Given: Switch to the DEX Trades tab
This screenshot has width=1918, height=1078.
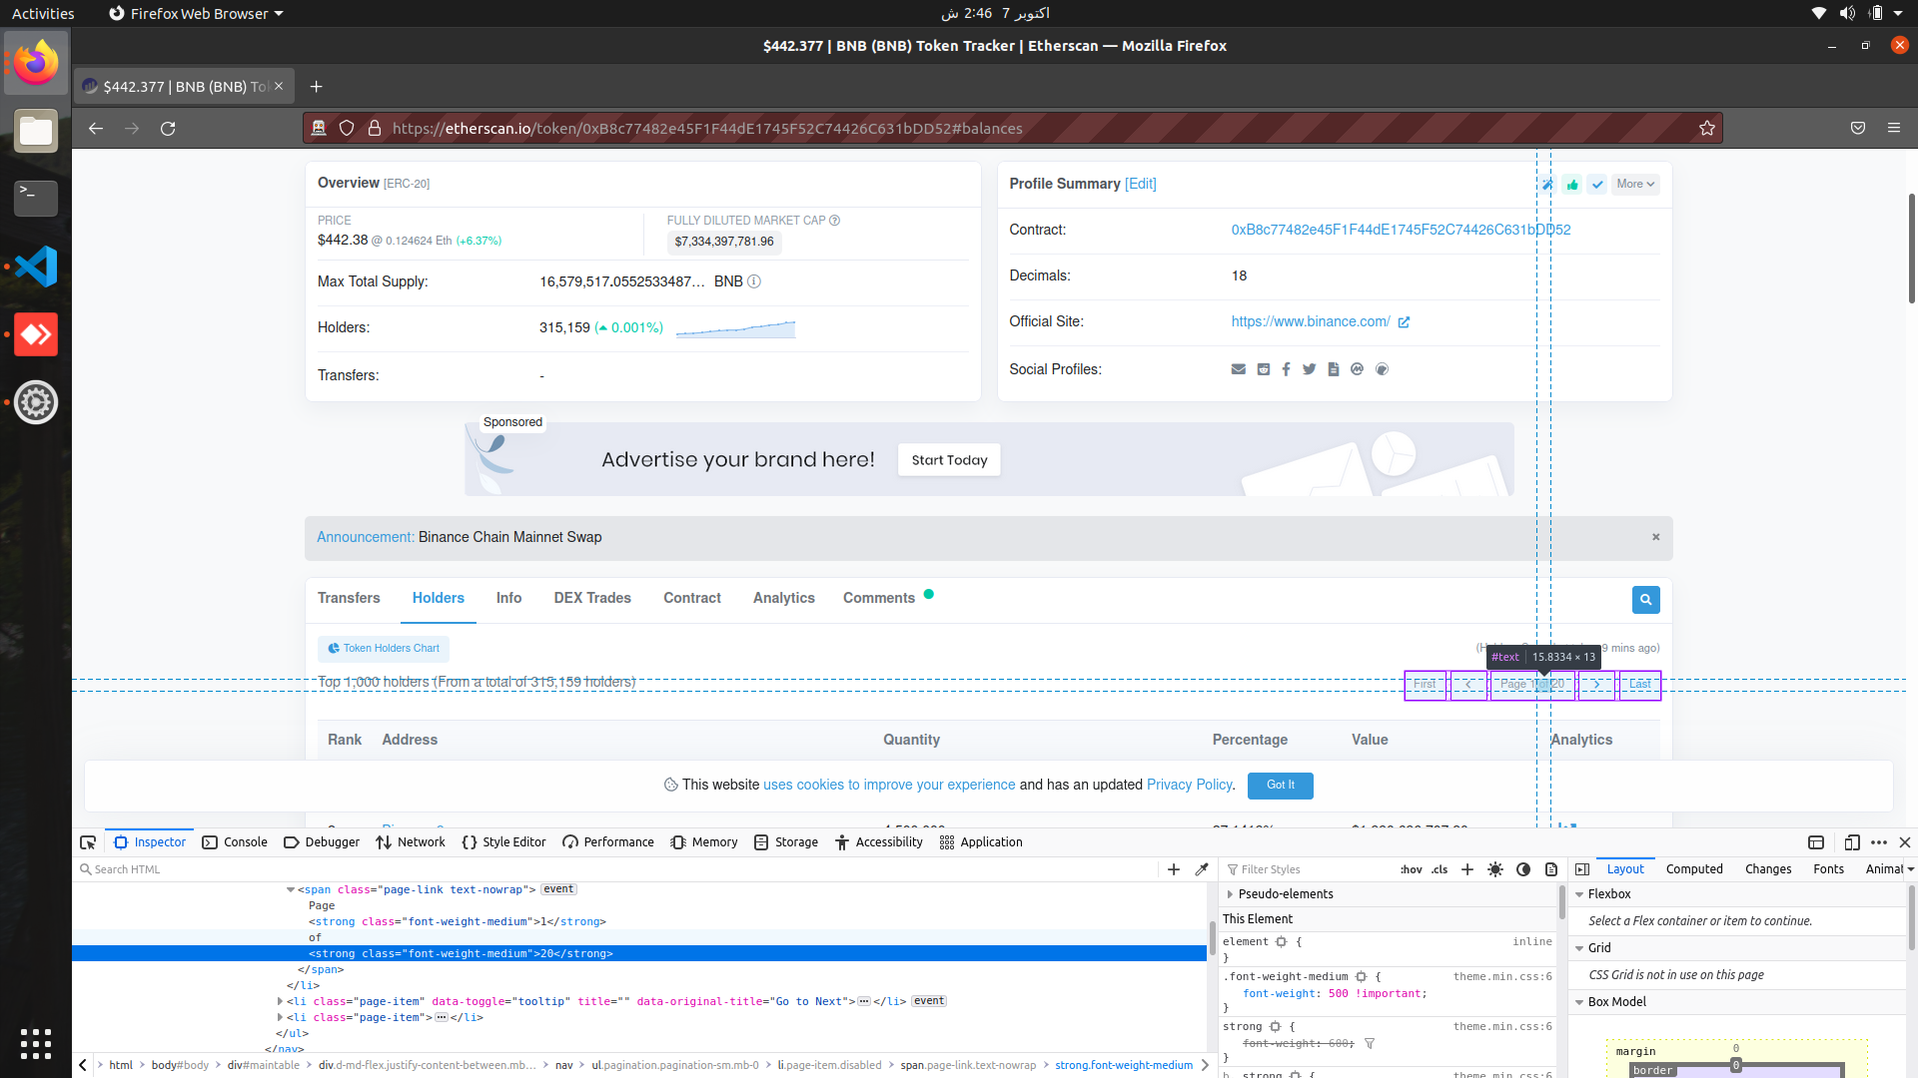Looking at the screenshot, I should click(592, 598).
